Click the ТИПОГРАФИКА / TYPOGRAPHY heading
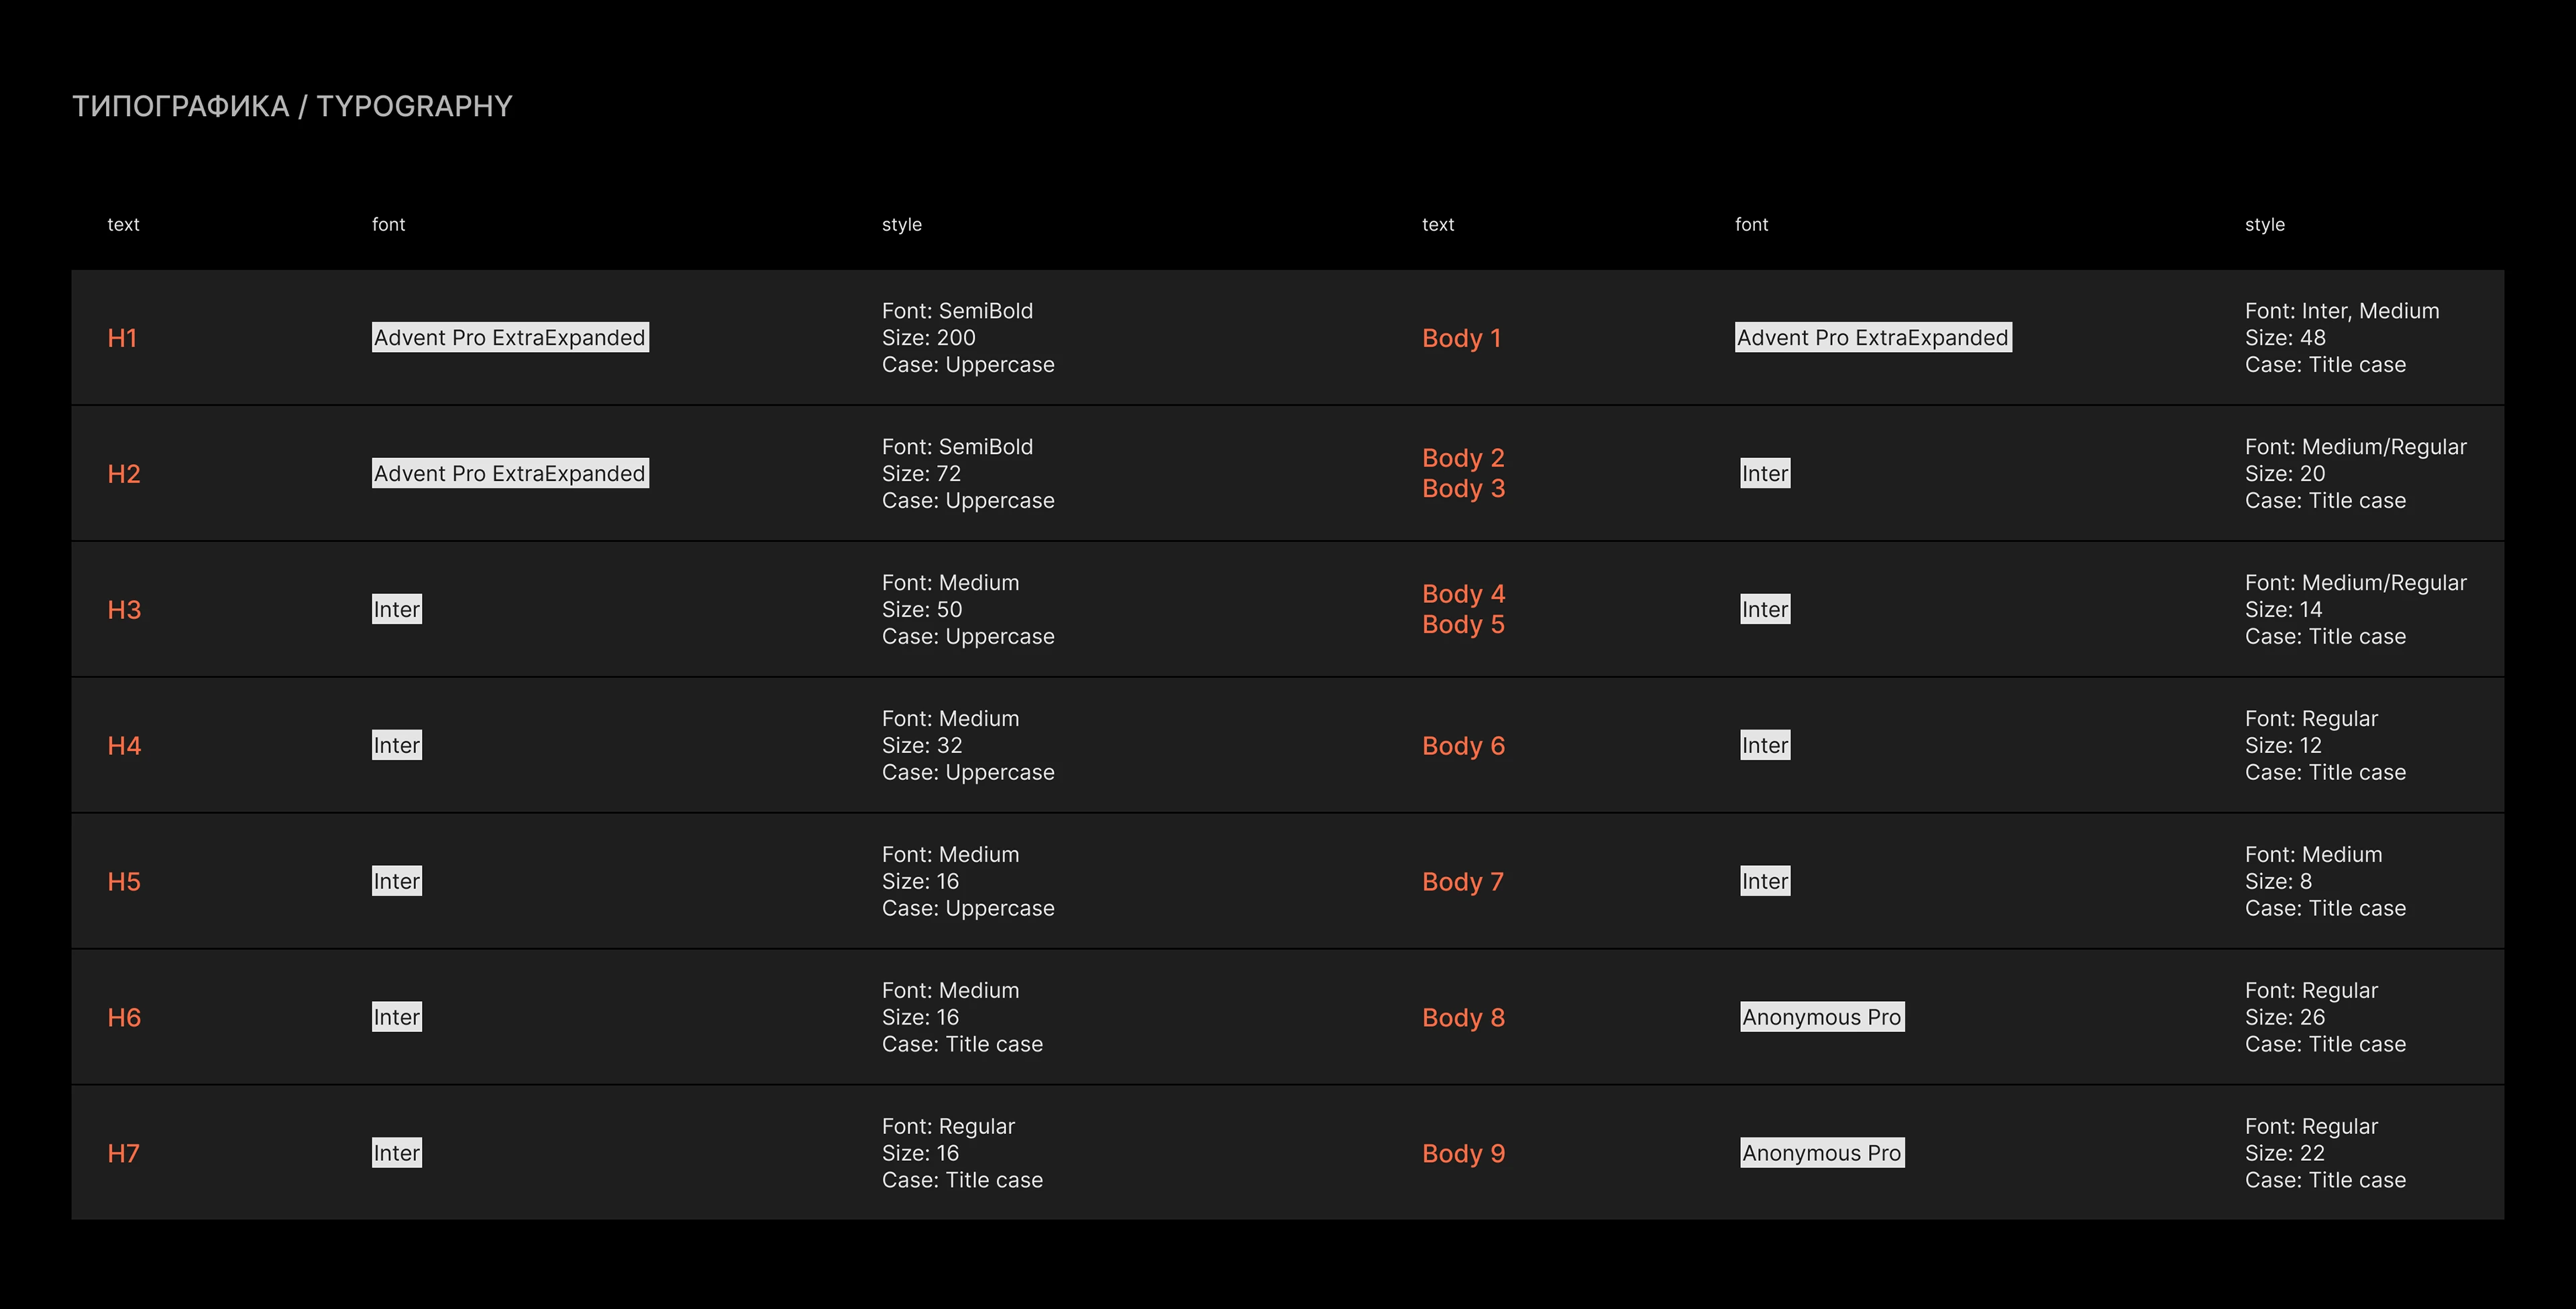This screenshot has height=1309, width=2576. (292, 106)
